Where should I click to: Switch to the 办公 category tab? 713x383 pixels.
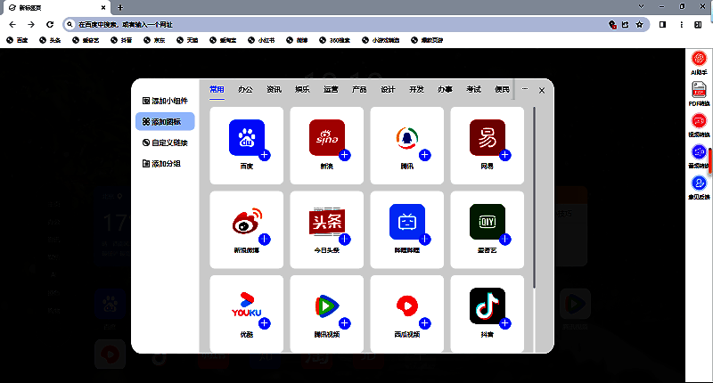point(245,89)
